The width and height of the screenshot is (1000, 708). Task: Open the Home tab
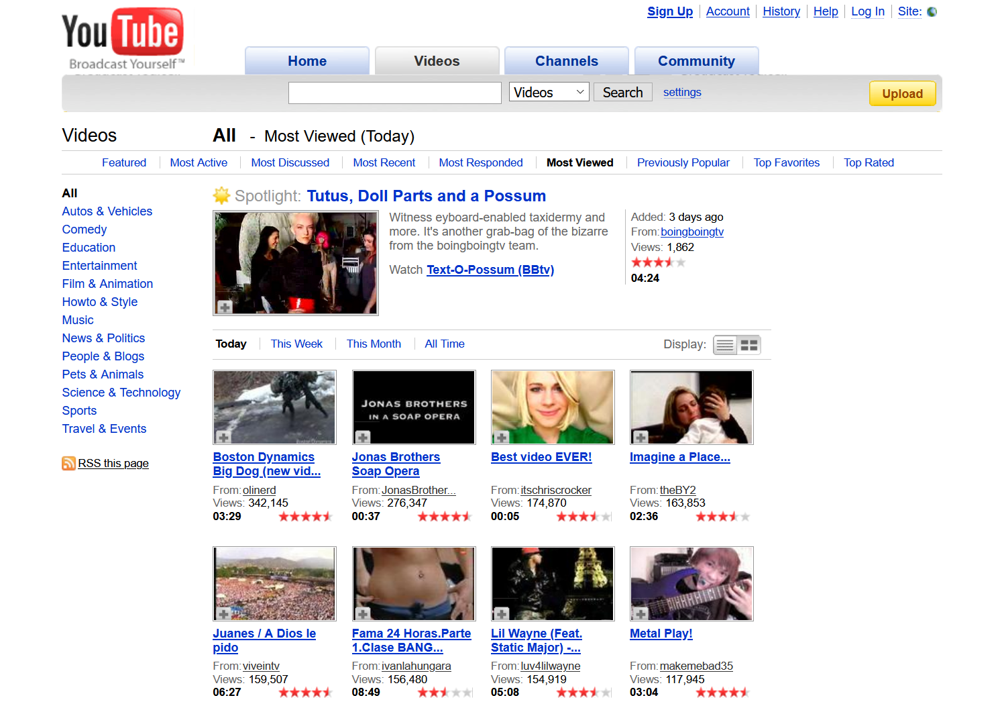pyautogui.click(x=307, y=61)
